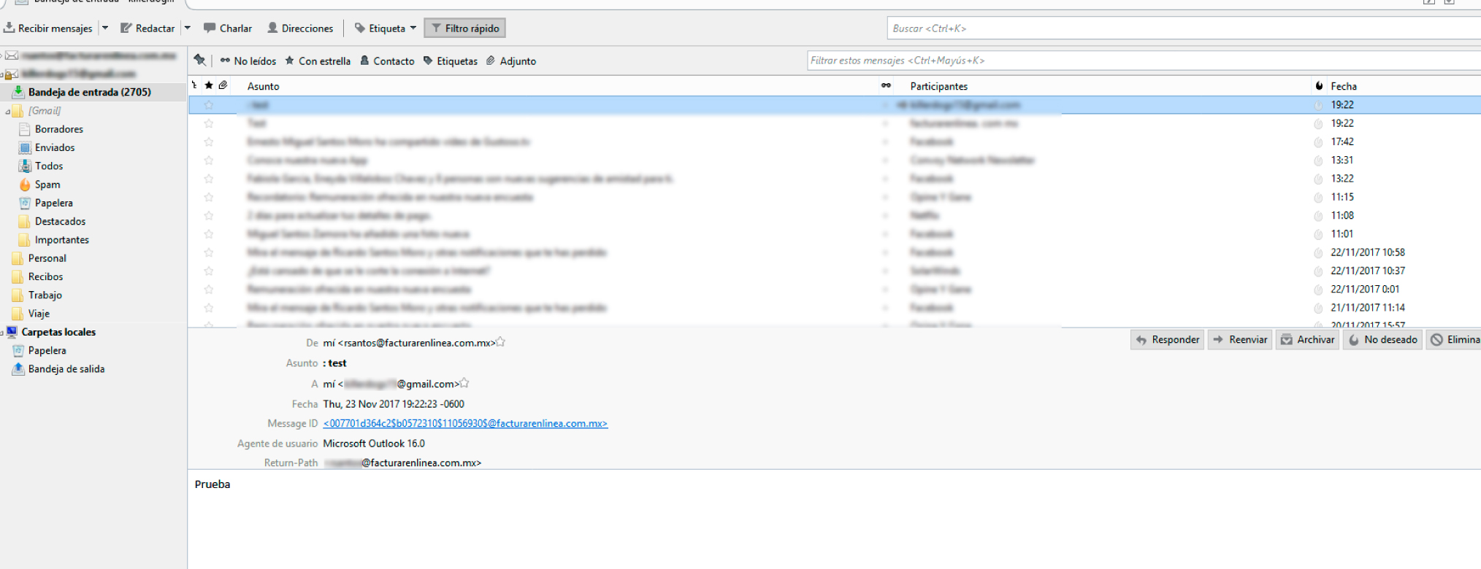This screenshot has height=569, width=1481.
Task: Star the message received at 17:42
Action: [x=209, y=142]
